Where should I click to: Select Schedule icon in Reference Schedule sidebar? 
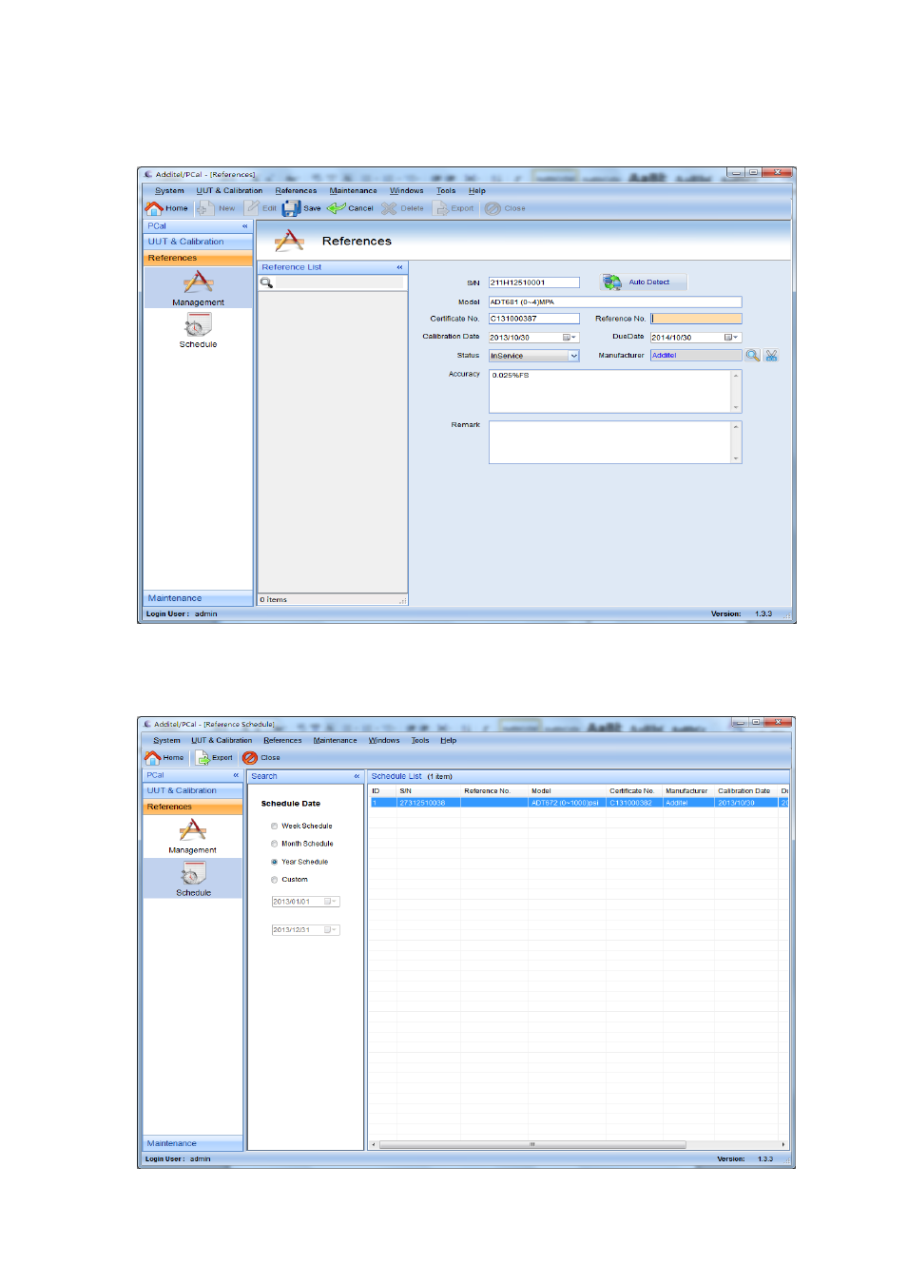tap(193, 873)
